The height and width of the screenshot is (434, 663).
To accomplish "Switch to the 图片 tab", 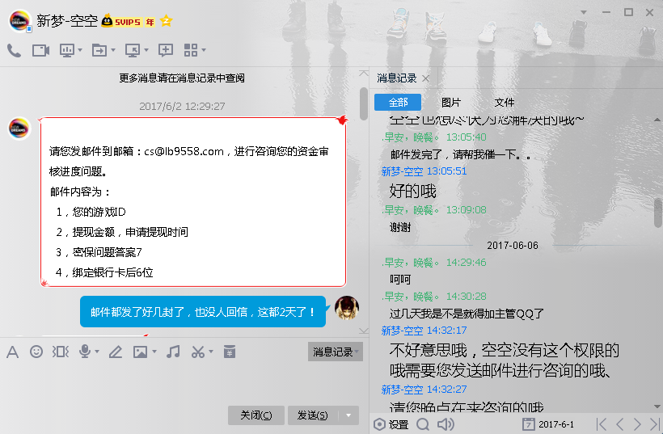I will coord(450,103).
